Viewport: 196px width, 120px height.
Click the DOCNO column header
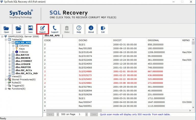pos(95,40)
